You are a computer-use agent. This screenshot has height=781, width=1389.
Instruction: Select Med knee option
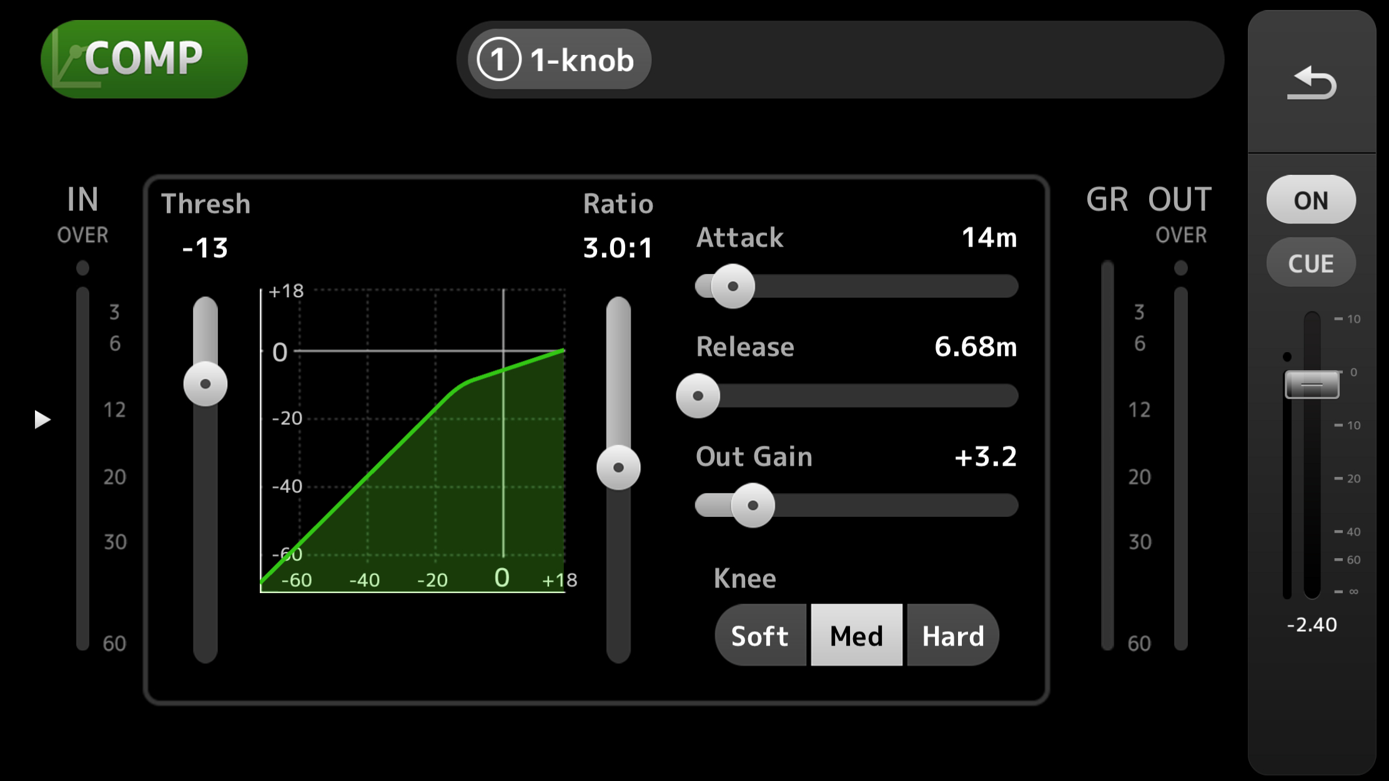point(856,636)
